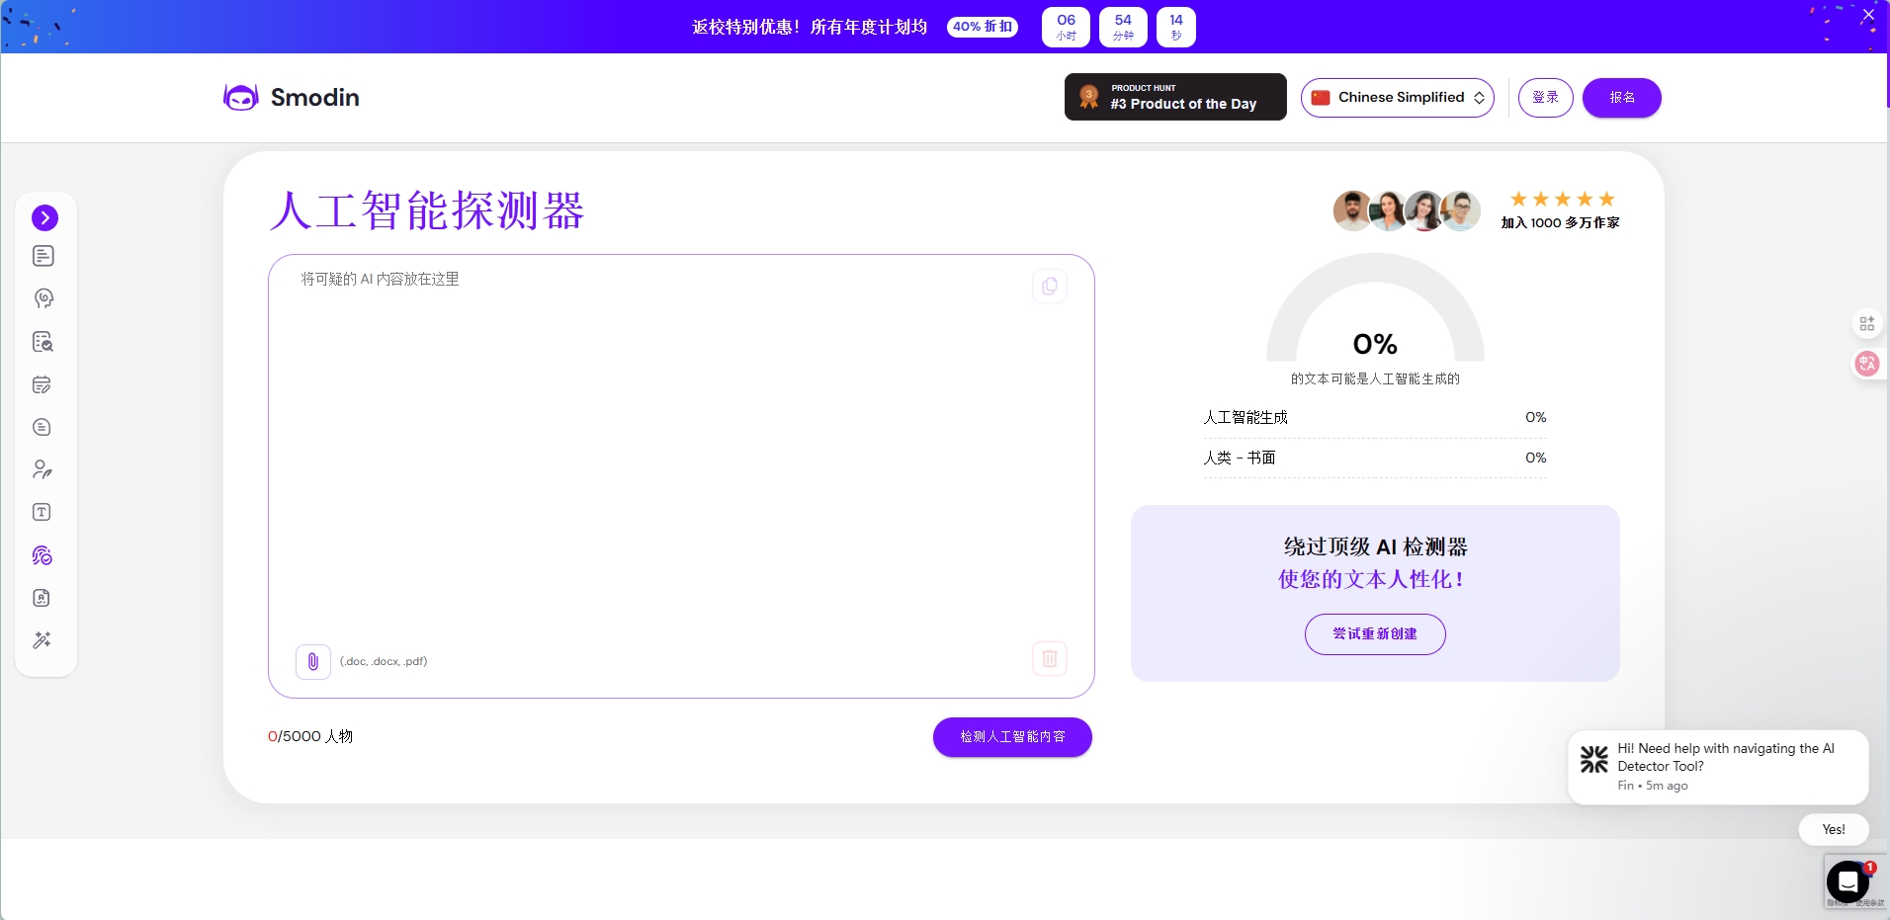
Task: Click the 登录 login button
Action: point(1545,98)
